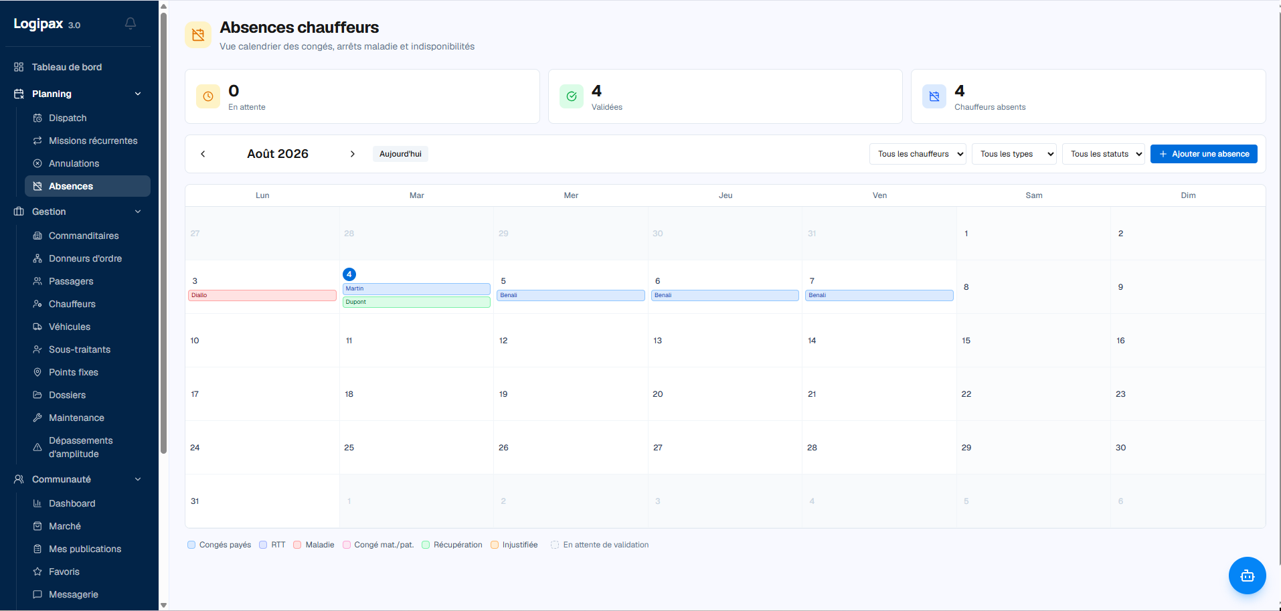This screenshot has height=611, width=1281.
Task: Click the sidebar vertical scrollbar
Action: tap(163, 233)
